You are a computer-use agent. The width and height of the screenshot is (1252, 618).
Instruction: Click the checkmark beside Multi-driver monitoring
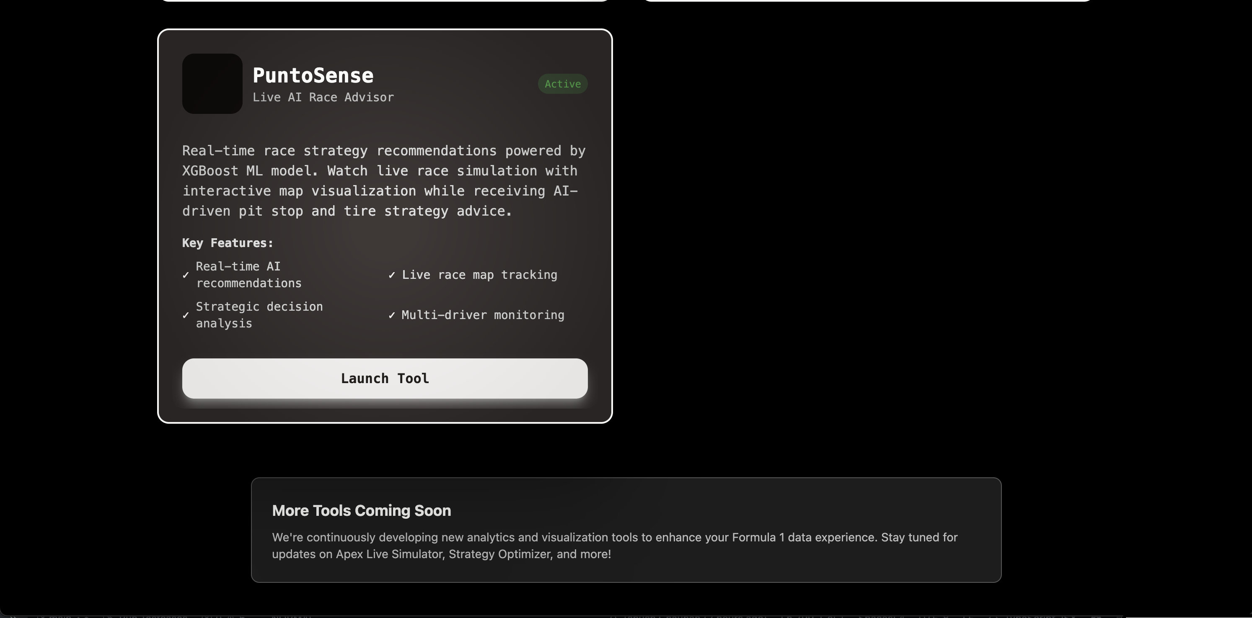[392, 315]
